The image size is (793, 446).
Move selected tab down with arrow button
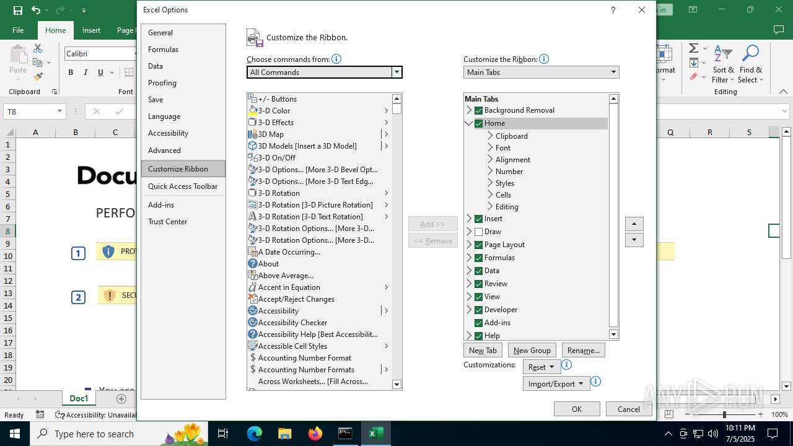(634, 240)
